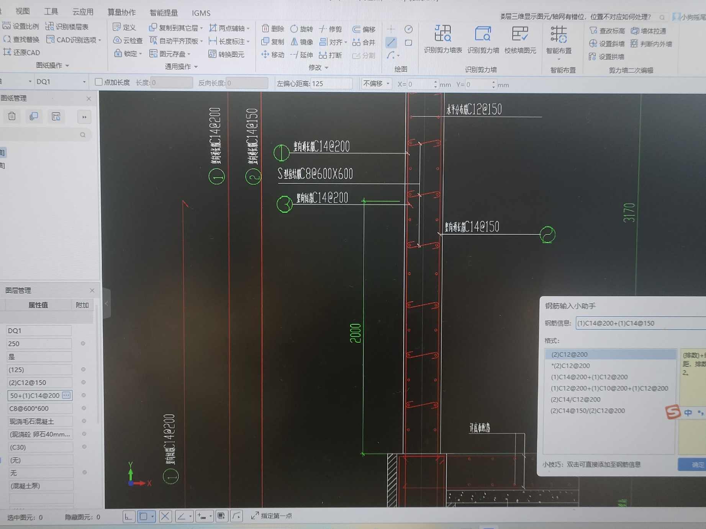Screen dimensions: 706x529
Task: Select the straight line draw tool
Action: [x=391, y=42]
